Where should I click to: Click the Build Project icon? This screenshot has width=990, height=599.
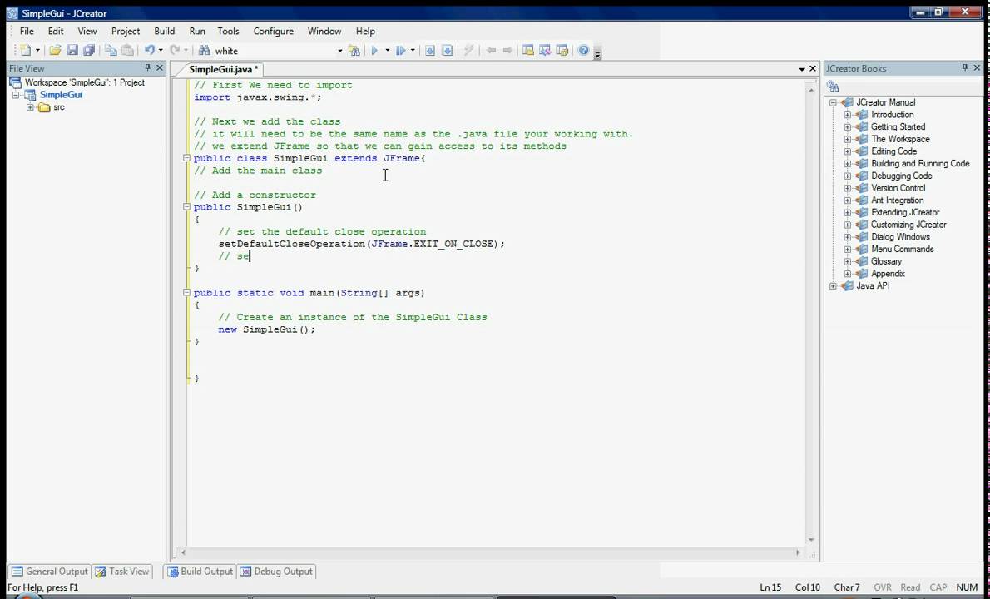click(x=430, y=51)
